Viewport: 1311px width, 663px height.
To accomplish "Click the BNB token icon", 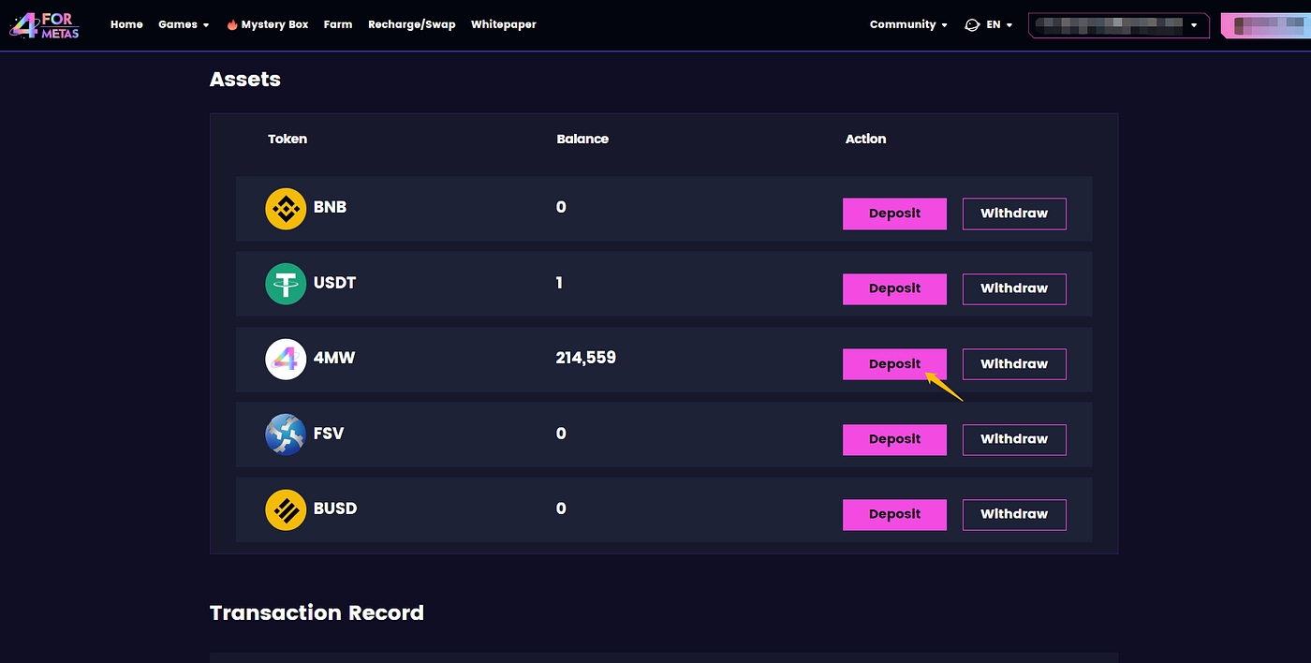I will coord(286,209).
